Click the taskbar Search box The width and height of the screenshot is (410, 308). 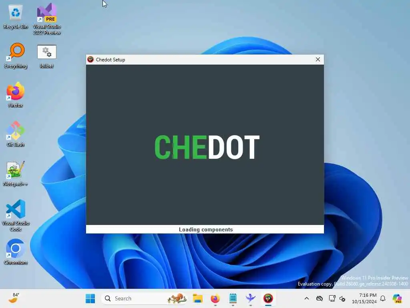click(x=144, y=298)
